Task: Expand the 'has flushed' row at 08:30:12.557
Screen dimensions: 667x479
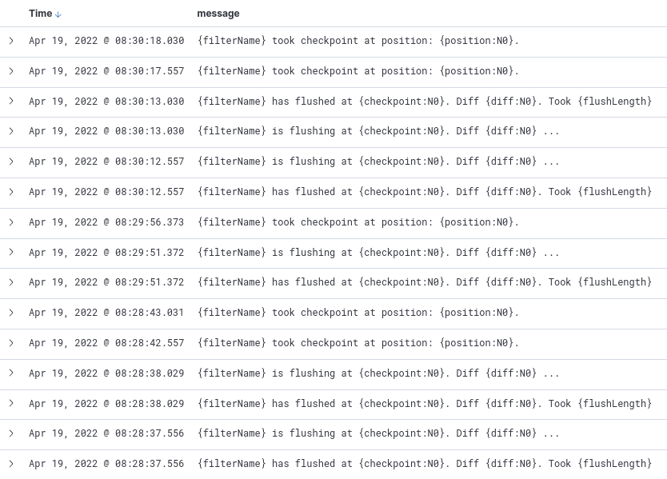Action: 11,192
